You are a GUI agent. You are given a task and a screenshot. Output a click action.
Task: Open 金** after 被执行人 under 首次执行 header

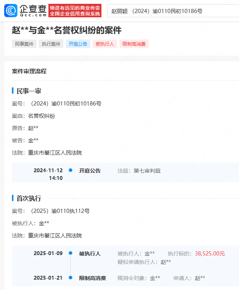pos(44,223)
